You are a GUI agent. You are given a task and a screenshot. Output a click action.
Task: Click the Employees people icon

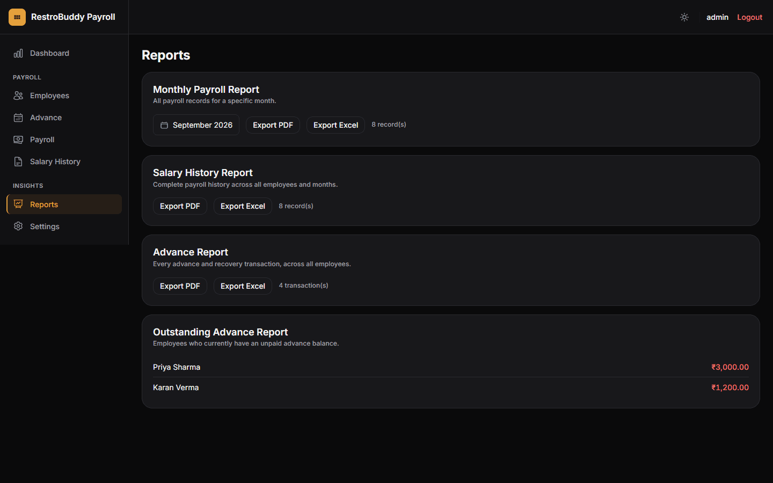point(18,96)
